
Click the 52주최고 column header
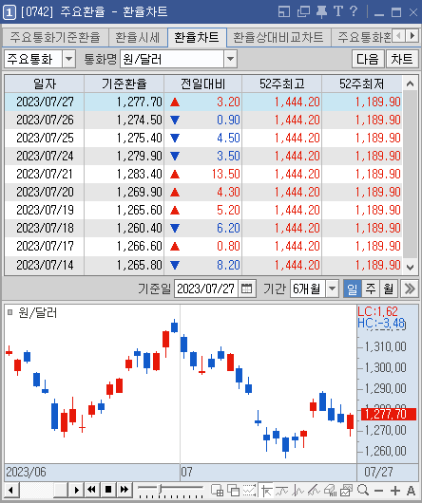tap(282, 84)
